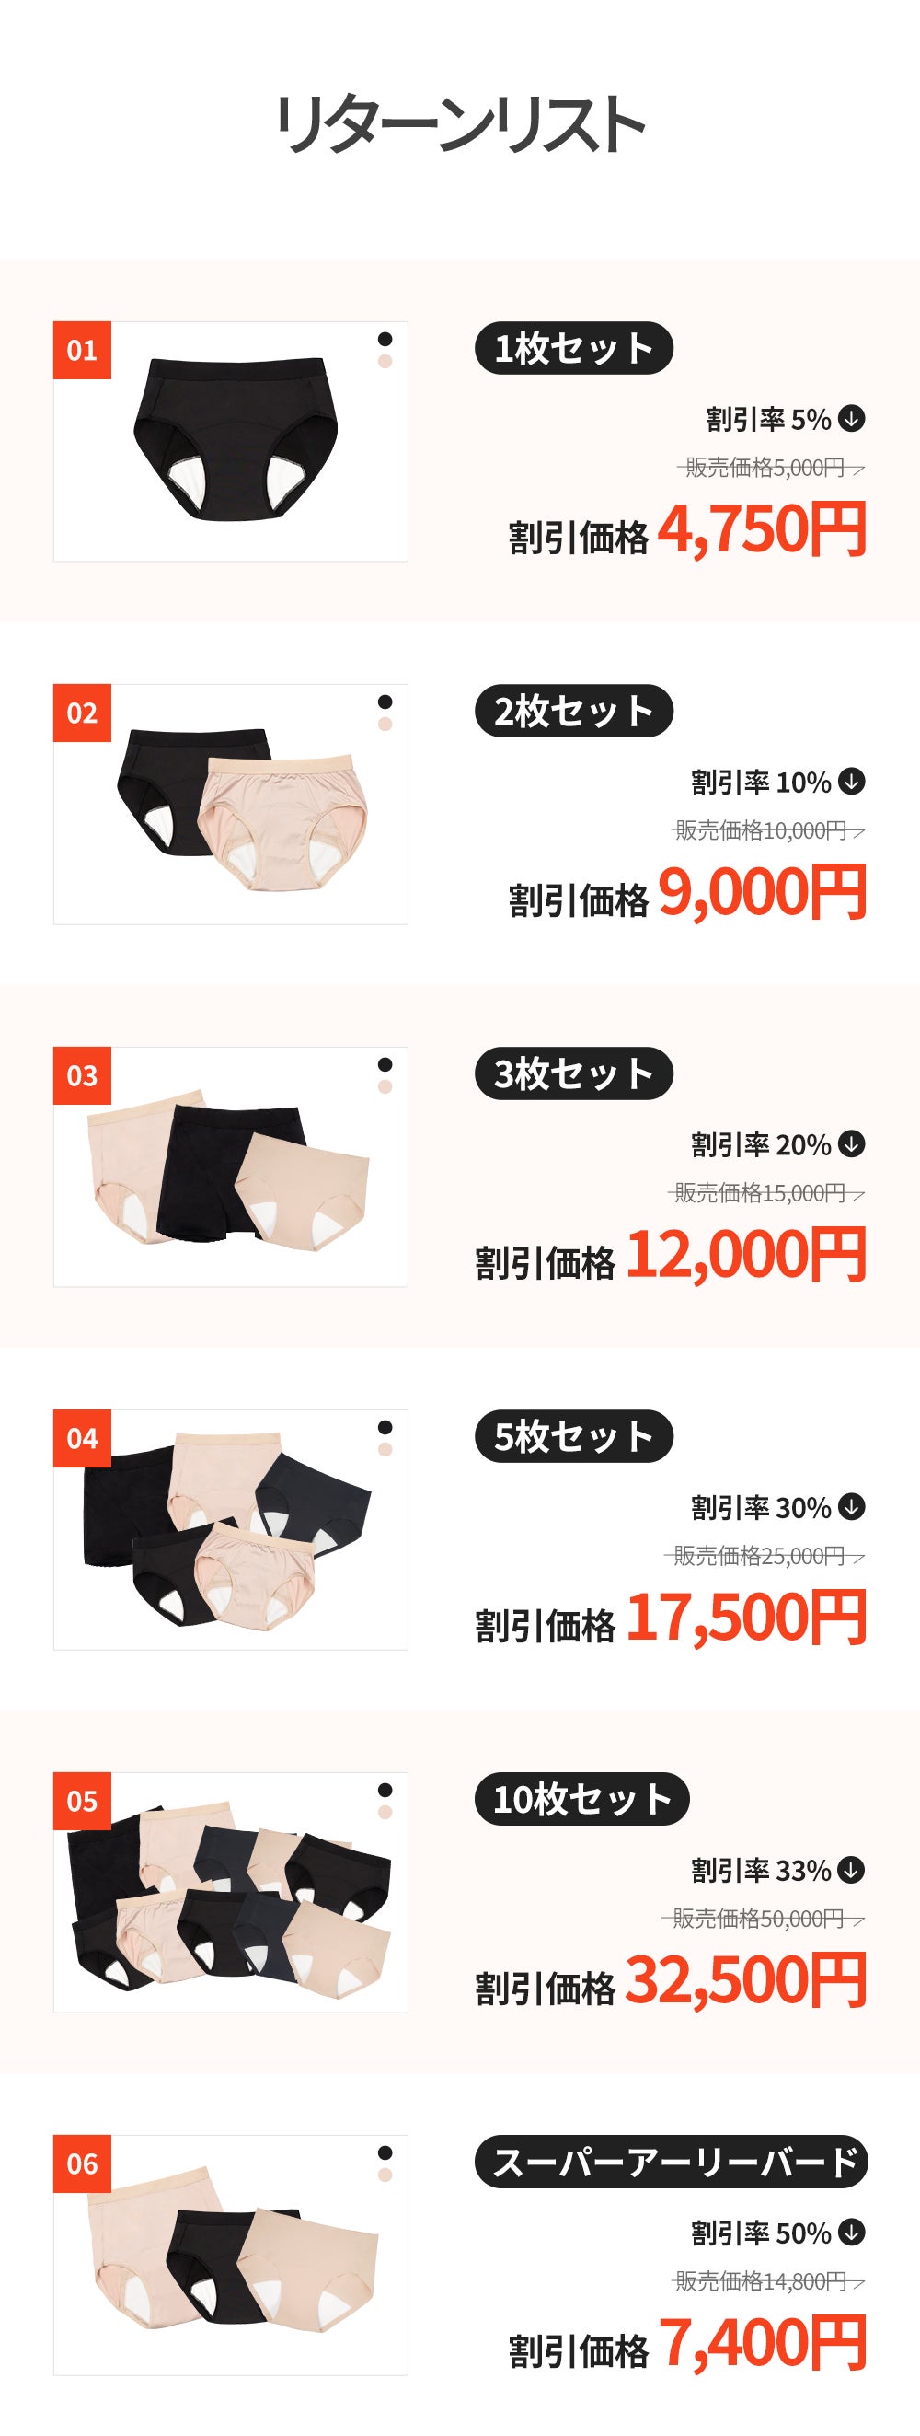This screenshot has width=920, height=2436.
Task: Choose the スーパーアーリーバード label
Action: click(x=671, y=2162)
